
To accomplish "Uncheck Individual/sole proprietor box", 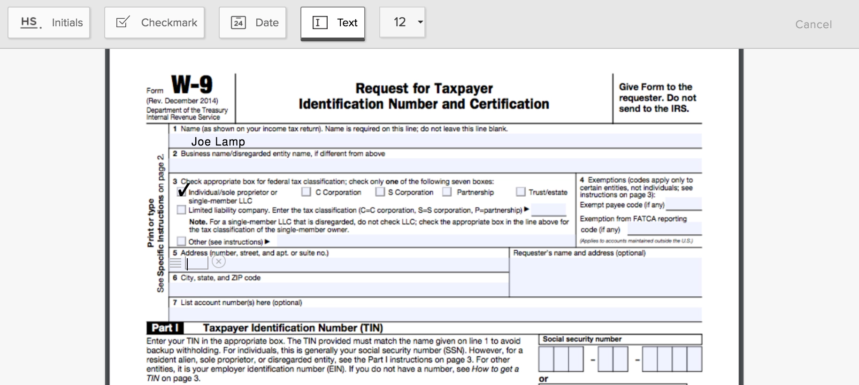I will pos(182,192).
